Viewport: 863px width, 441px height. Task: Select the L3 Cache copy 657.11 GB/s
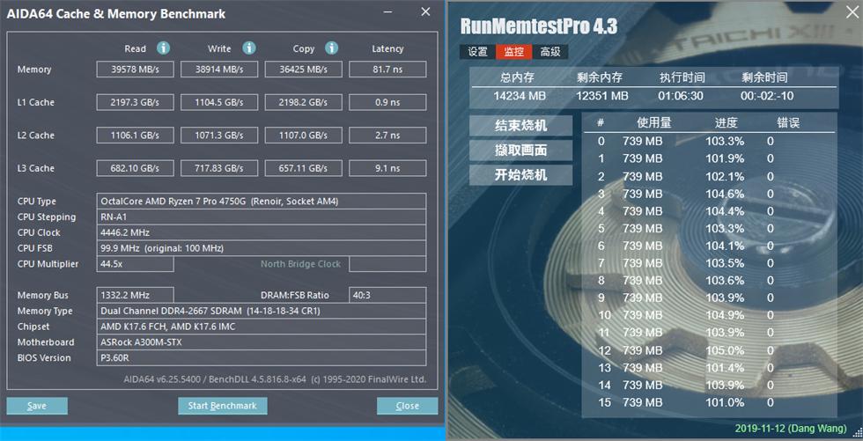pyautogui.click(x=303, y=168)
